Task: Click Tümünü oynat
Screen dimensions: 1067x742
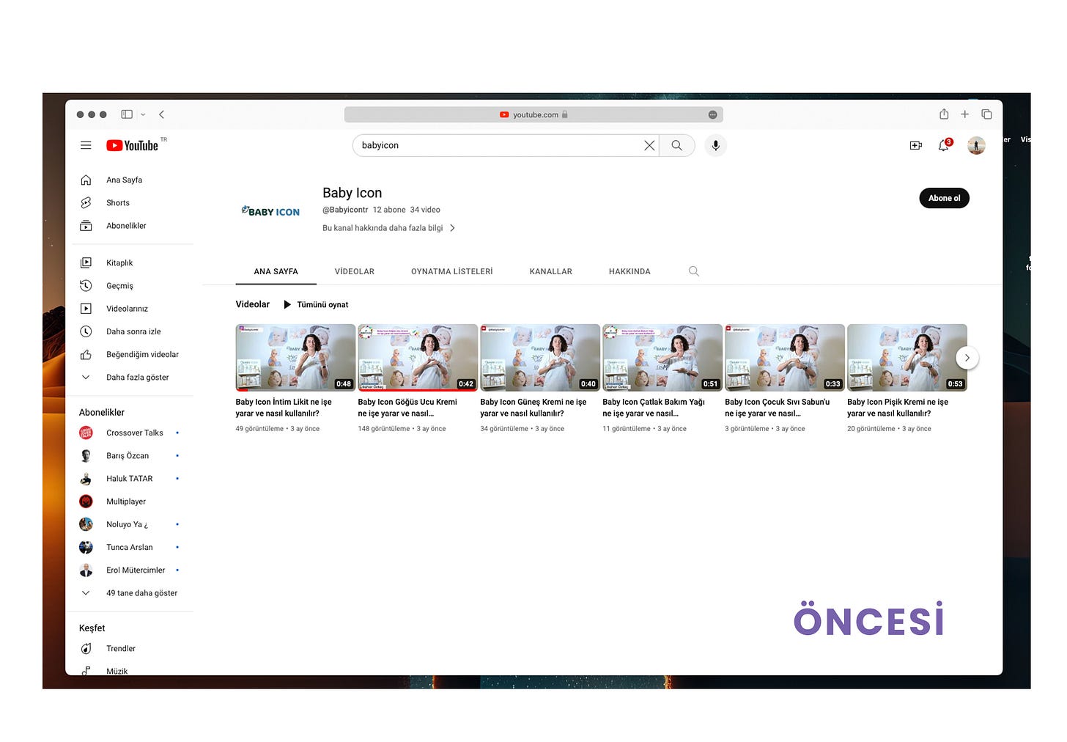Action: click(x=316, y=304)
